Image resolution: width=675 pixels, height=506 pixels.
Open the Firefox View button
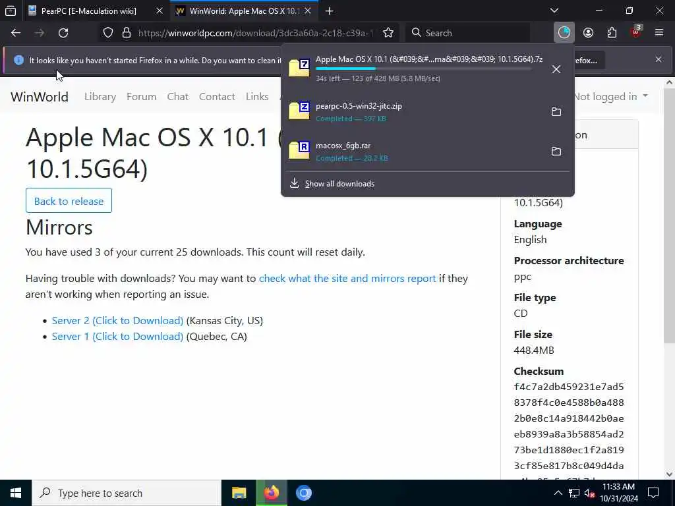coord(11,11)
